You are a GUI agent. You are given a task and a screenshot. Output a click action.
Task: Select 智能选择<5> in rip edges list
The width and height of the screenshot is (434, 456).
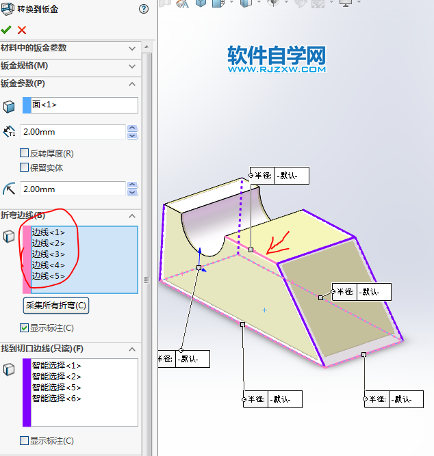tap(57, 388)
